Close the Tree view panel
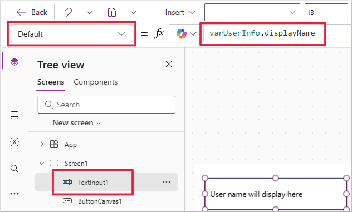Image resolution: width=352 pixels, height=212 pixels. point(169,64)
